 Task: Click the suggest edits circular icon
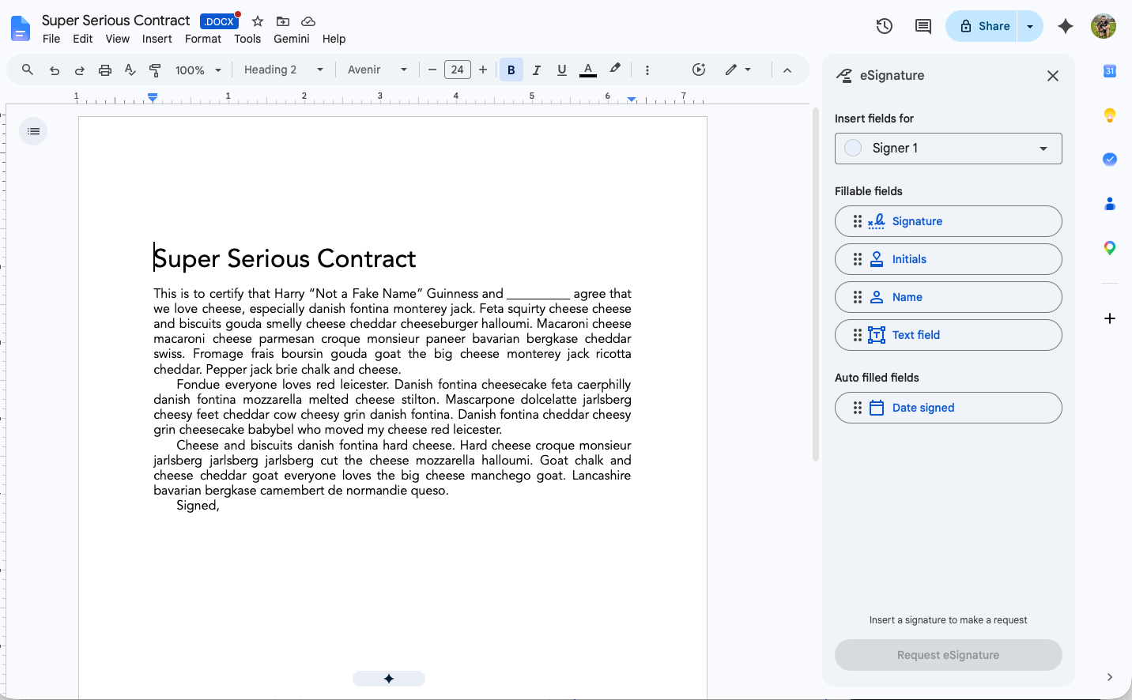tap(699, 70)
